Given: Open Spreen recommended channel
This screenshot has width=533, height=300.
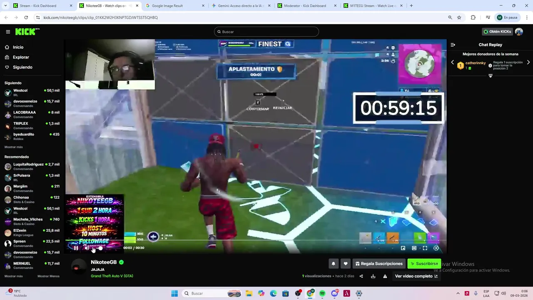Looking at the screenshot, I should [32, 243].
